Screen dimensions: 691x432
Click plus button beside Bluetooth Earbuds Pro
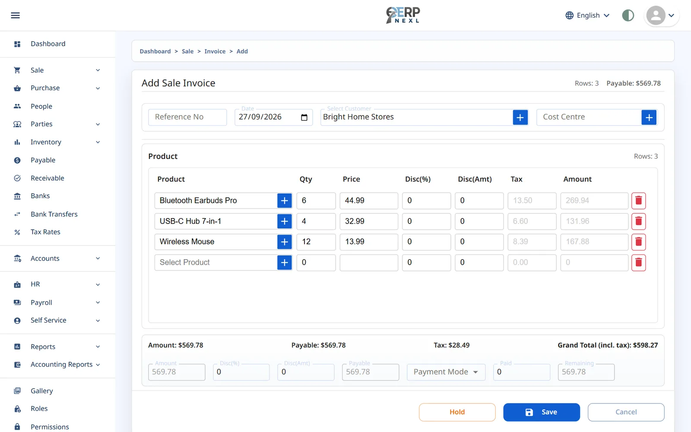click(x=285, y=201)
